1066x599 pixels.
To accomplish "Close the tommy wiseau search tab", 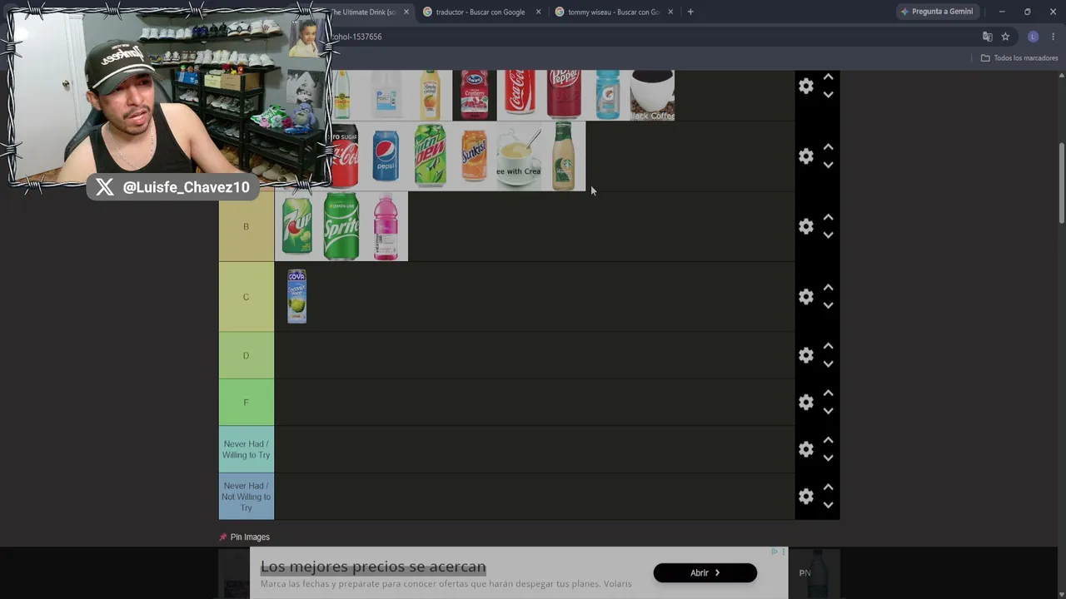I will point(670,12).
